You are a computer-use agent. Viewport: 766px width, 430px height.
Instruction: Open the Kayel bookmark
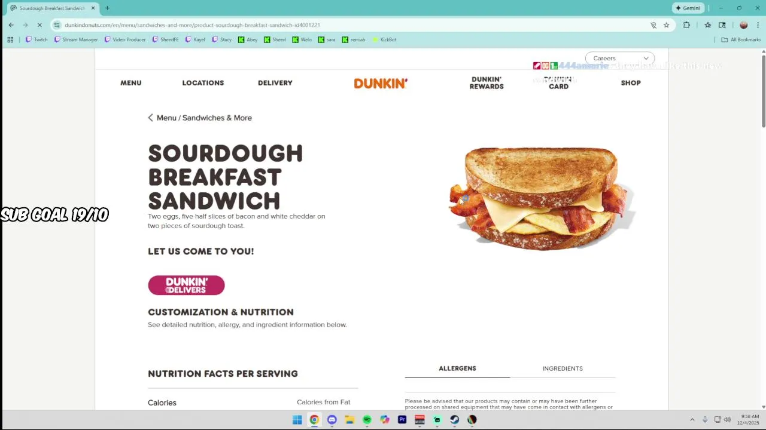coord(195,39)
